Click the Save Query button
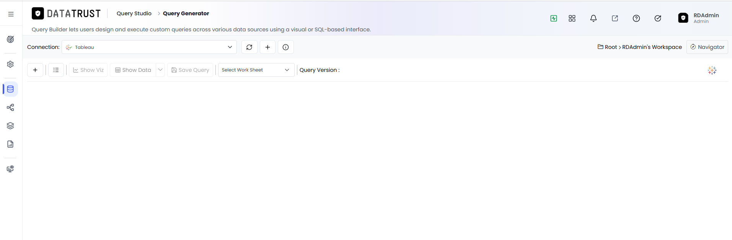Viewport: 732px width, 240px height. (x=190, y=70)
